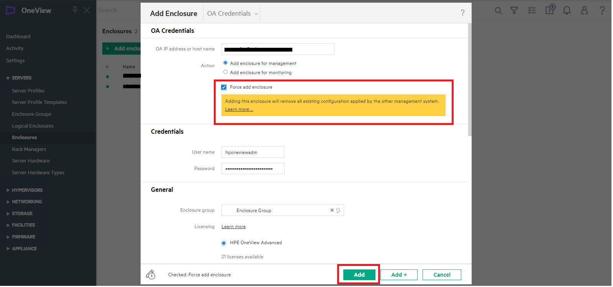Open the Enclosure group combo box
This screenshot has height=287, width=613.
[282, 210]
